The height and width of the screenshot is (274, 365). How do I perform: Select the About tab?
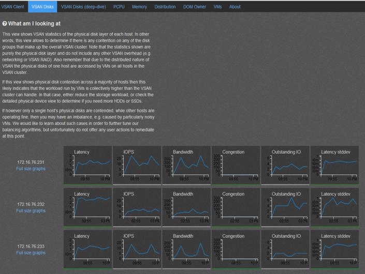point(235,7)
